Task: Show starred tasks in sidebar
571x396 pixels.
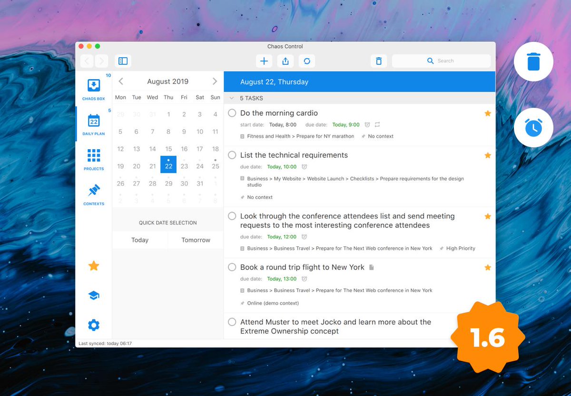Action: point(94,266)
